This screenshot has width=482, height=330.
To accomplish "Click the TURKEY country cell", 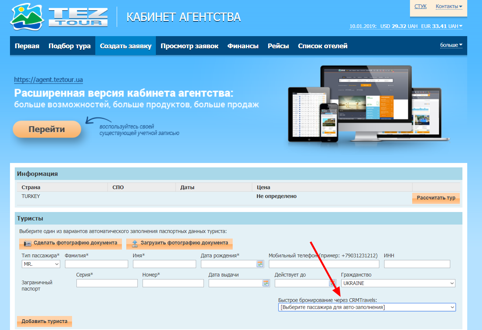I will click(x=31, y=197).
